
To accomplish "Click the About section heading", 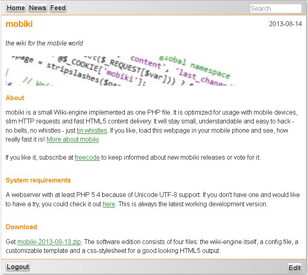I will (x=15, y=98).
